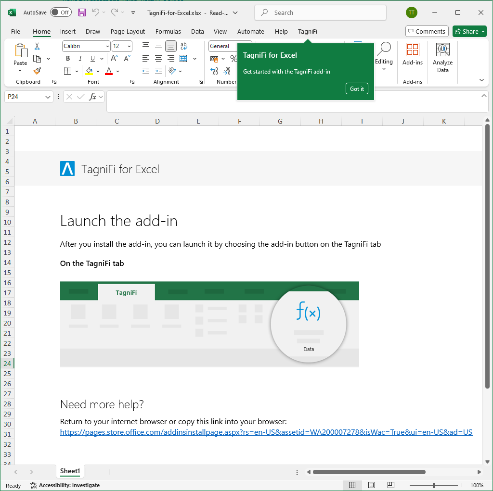Screen dimensions: 493x491
Task: Click the Copy icon
Action: (x=37, y=59)
